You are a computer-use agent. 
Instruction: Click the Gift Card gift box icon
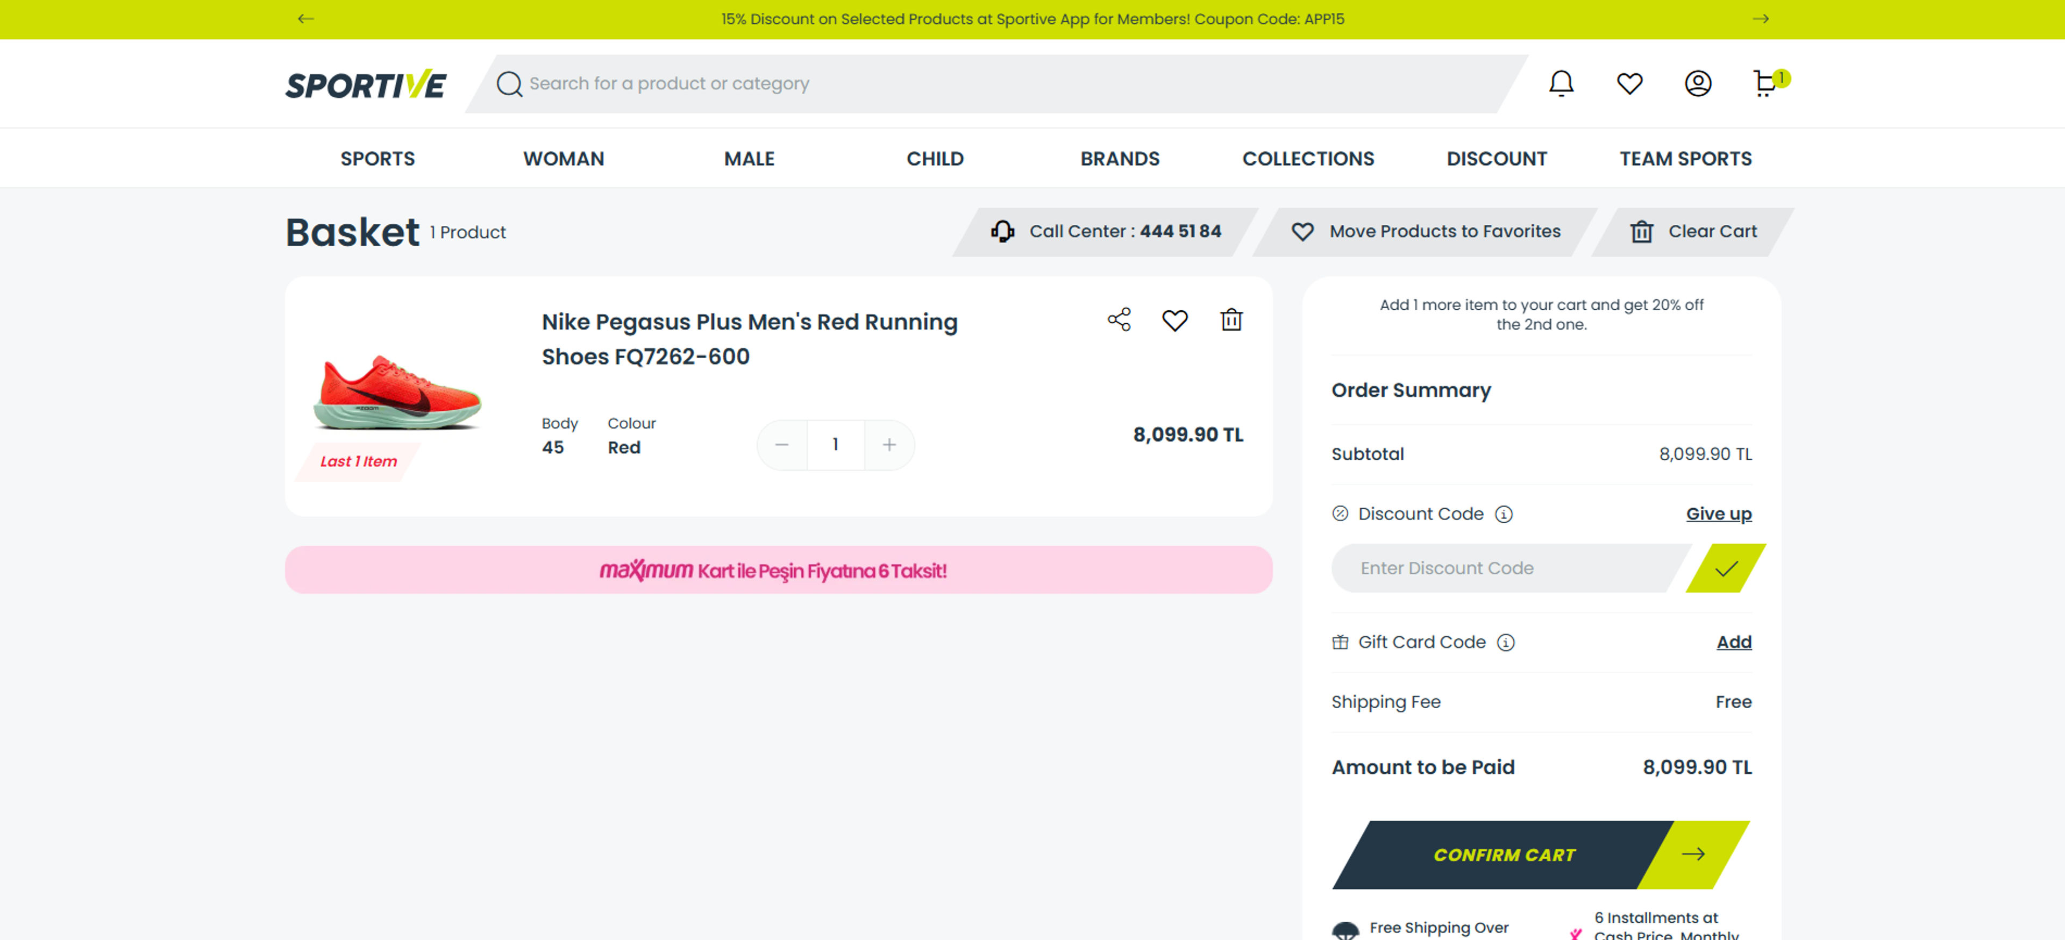tap(1340, 642)
